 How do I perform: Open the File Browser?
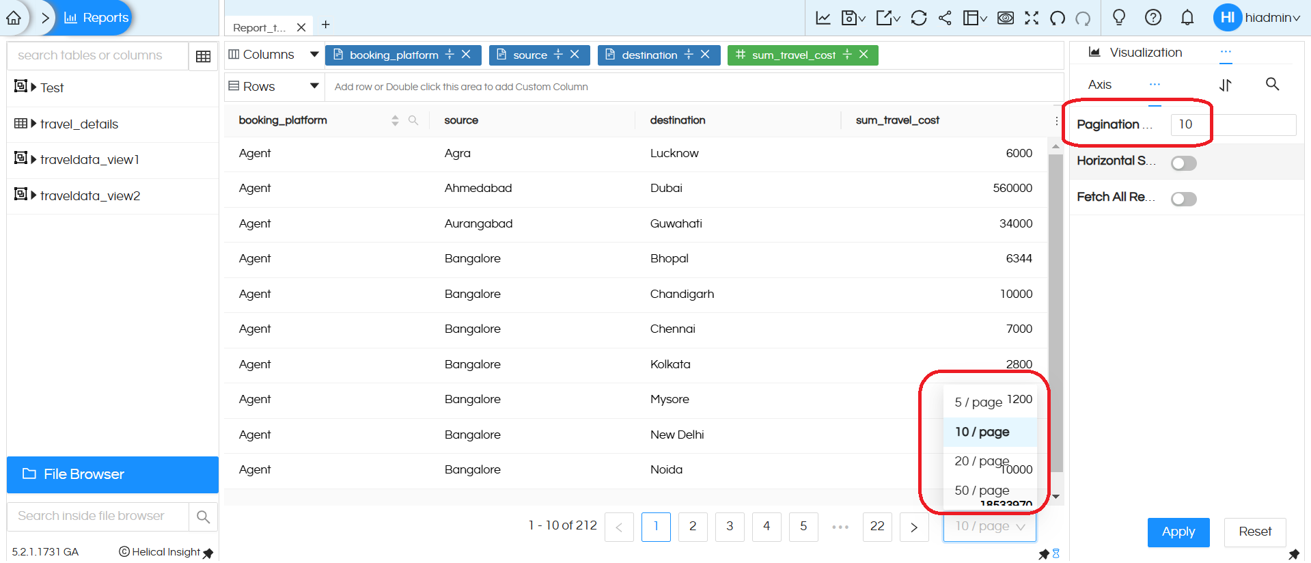coord(113,474)
